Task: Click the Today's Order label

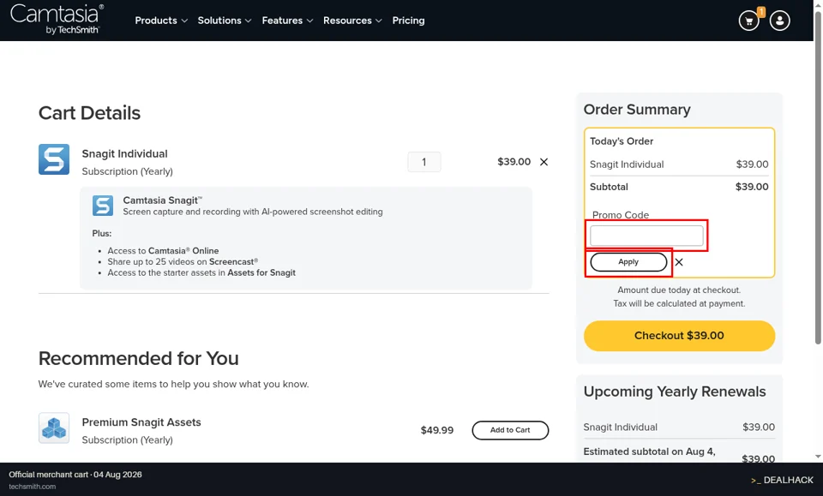Action: 622,141
